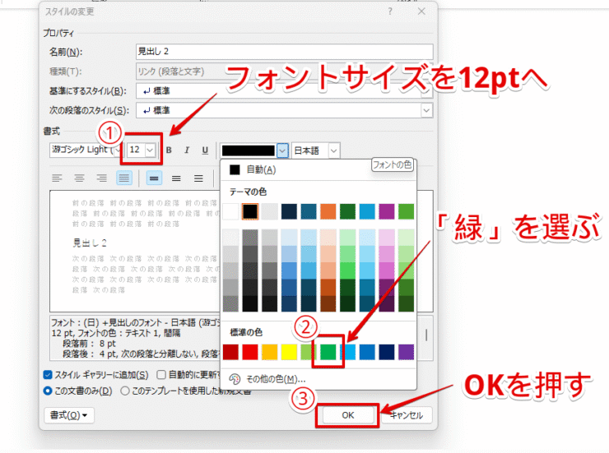Open その他の色(M)... menu entry
This screenshot has height=453, width=609.
[x=275, y=379]
